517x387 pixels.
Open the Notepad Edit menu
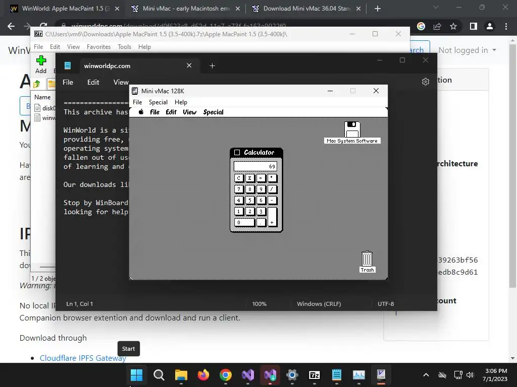pyautogui.click(x=93, y=82)
